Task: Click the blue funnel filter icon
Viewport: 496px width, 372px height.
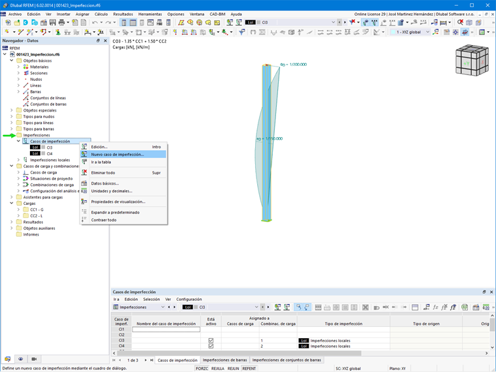Action: pos(241,32)
